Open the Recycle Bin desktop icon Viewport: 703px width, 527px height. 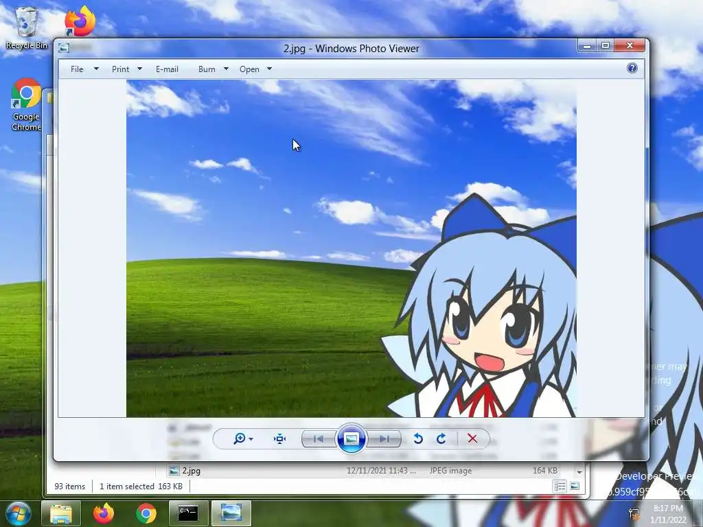[x=27, y=27]
